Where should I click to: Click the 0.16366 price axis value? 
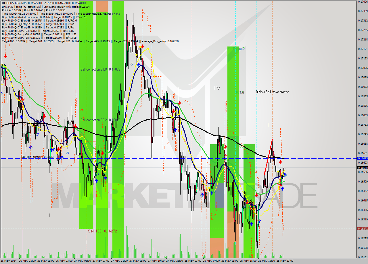[x=363, y=210]
